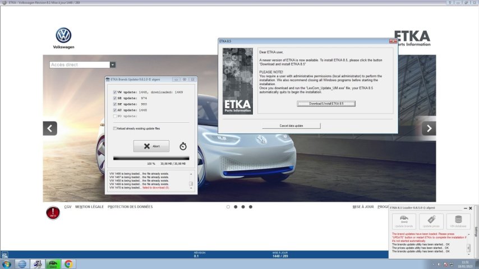Image resolution: width=479 pixels, height=269 pixels.
Task: Click the red exclamation info icon
Action: [x=53, y=212]
